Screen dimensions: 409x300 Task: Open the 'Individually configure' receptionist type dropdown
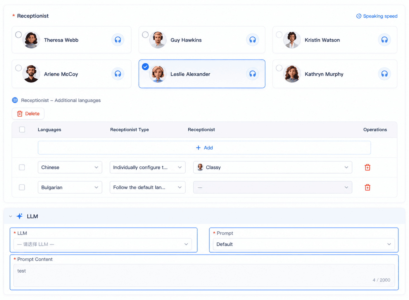[x=148, y=167]
